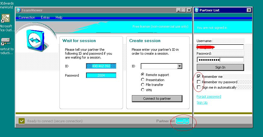This screenshot has height=137, width=263.
Task: Click the Sign In button
Action: [220, 67]
